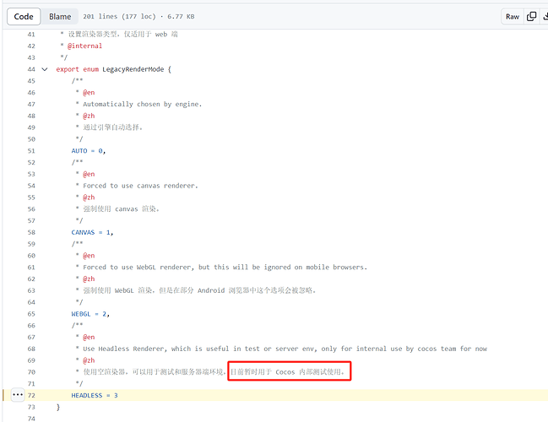
Task: Switch to the Blame tab
Action: point(60,16)
